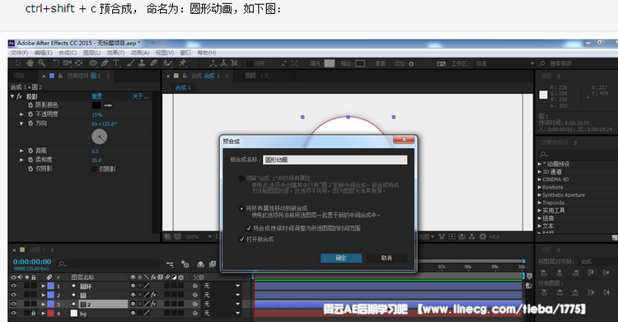
Task: Click the OK (确定) button in dialog
Action: tap(341, 258)
